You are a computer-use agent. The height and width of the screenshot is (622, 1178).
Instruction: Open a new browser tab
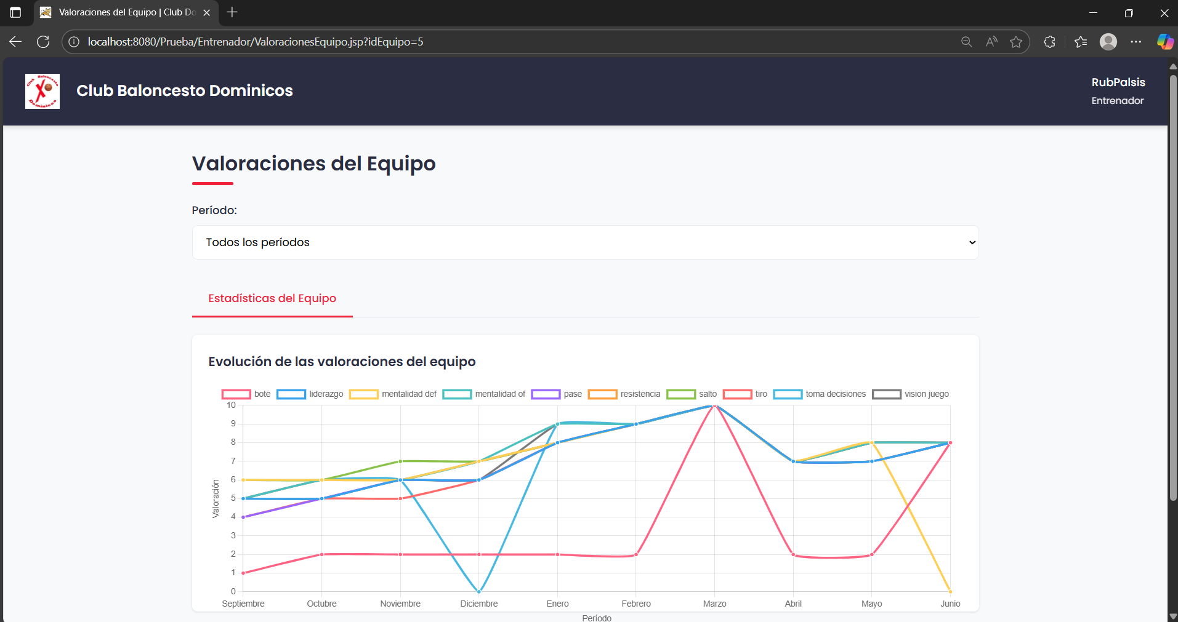[232, 12]
